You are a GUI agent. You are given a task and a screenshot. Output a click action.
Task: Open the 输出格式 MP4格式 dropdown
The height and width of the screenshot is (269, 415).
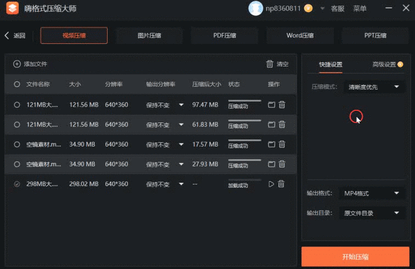[372, 193]
